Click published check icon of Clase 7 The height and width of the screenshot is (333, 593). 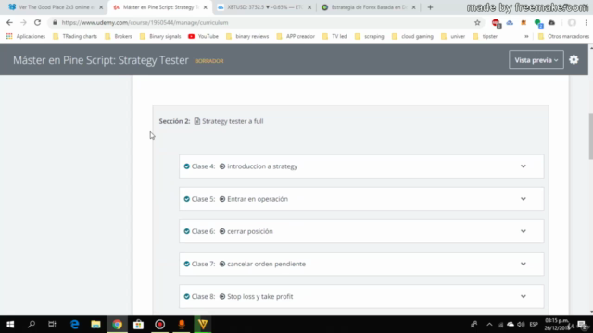186,264
